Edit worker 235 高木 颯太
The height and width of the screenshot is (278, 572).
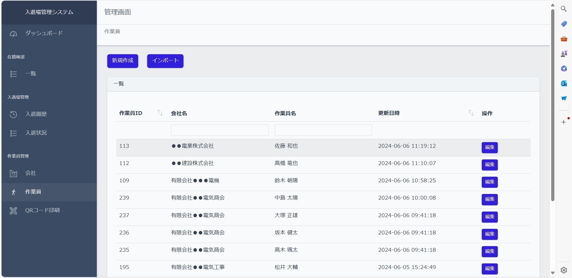click(490, 251)
